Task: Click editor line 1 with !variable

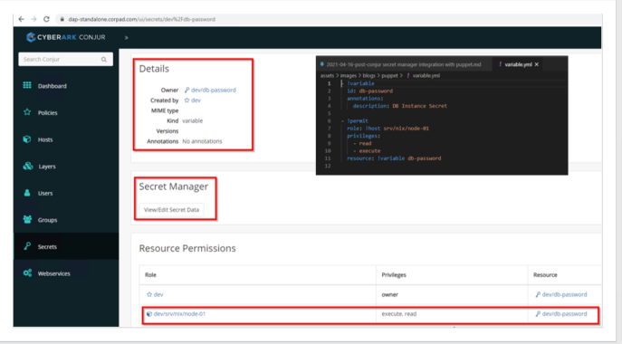Action: coord(360,83)
